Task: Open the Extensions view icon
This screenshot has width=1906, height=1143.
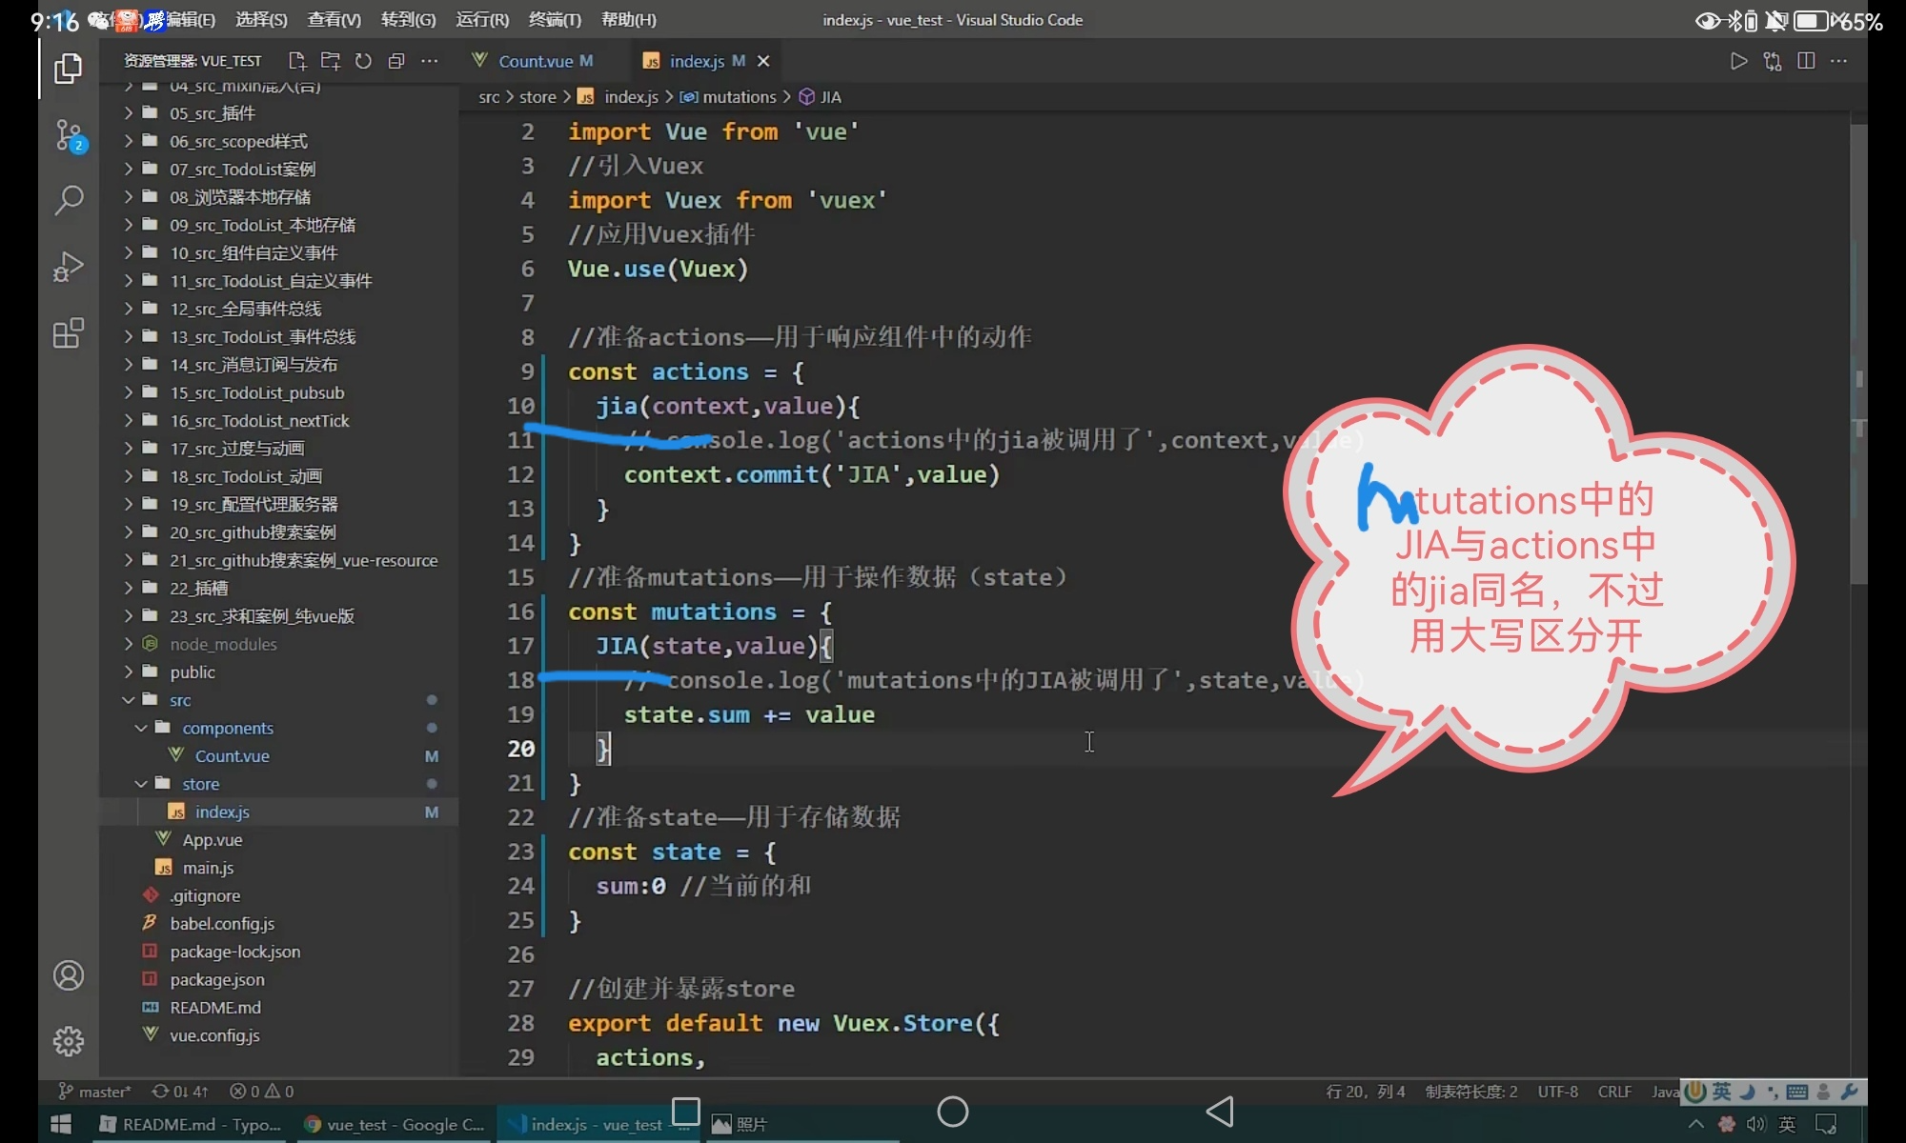Action: tap(68, 333)
